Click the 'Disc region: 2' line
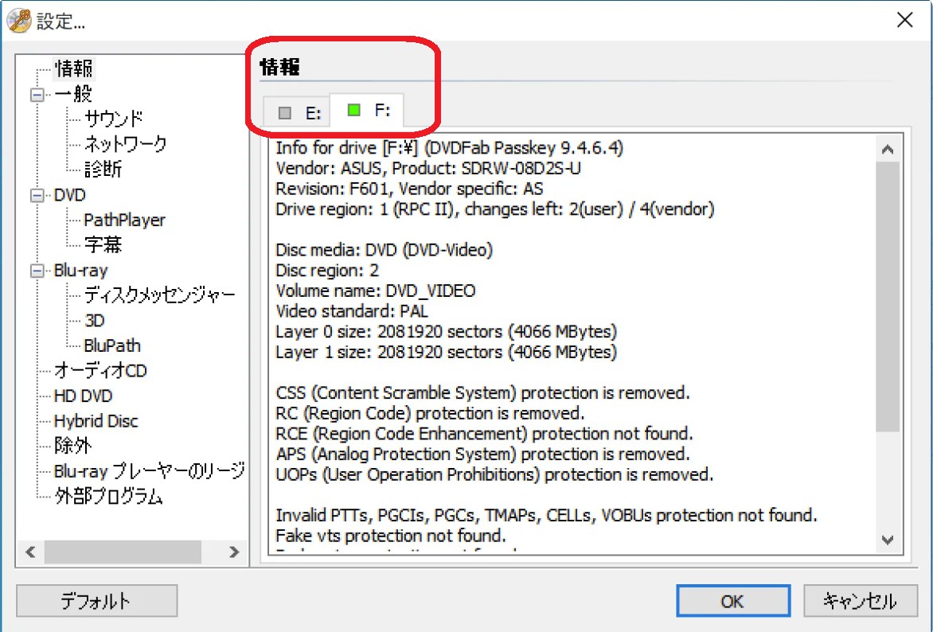The width and height of the screenshot is (933, 632). [x=327, y=271]
